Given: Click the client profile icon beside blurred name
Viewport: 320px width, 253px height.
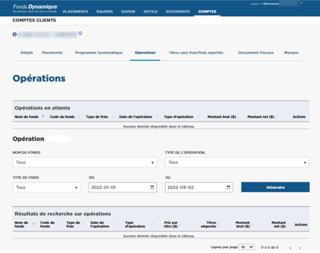Looking at the screenshot, I should 15,35.
